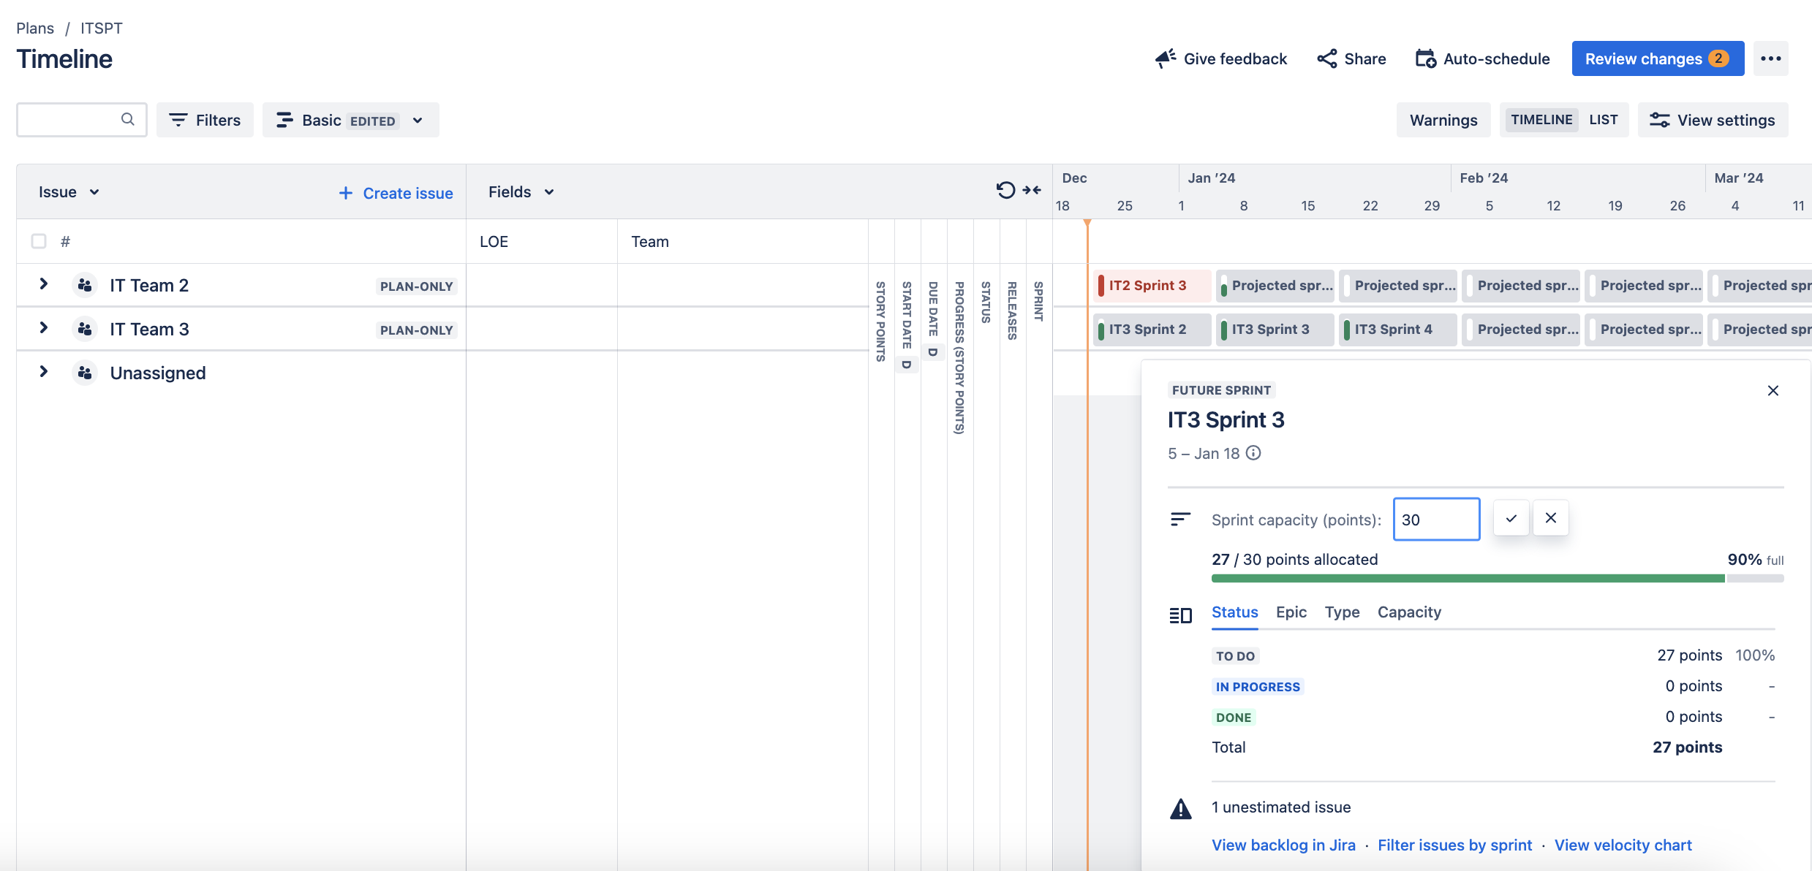
Task: Click the search magnifier in the filter box
Action: pos(127,119)
